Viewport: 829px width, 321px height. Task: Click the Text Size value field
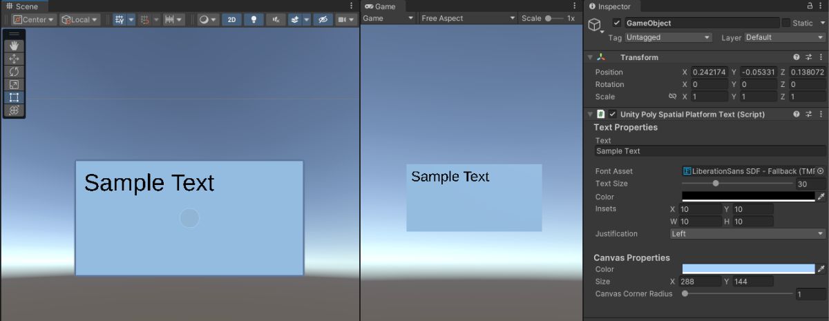pyautogui.click(x=810, y=184)
